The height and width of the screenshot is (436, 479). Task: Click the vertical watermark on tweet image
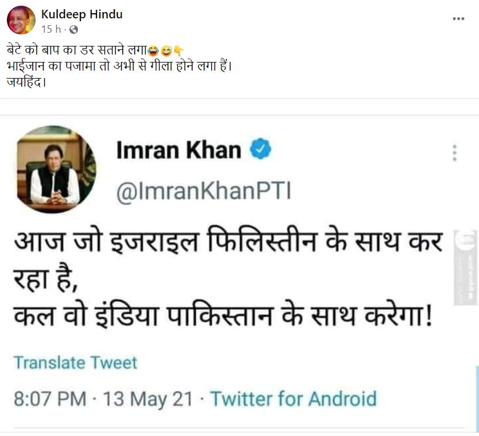coord(465,267)
